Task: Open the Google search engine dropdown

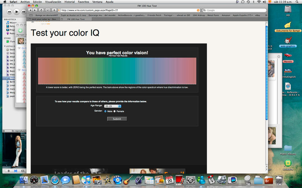Action: [205, 10]
